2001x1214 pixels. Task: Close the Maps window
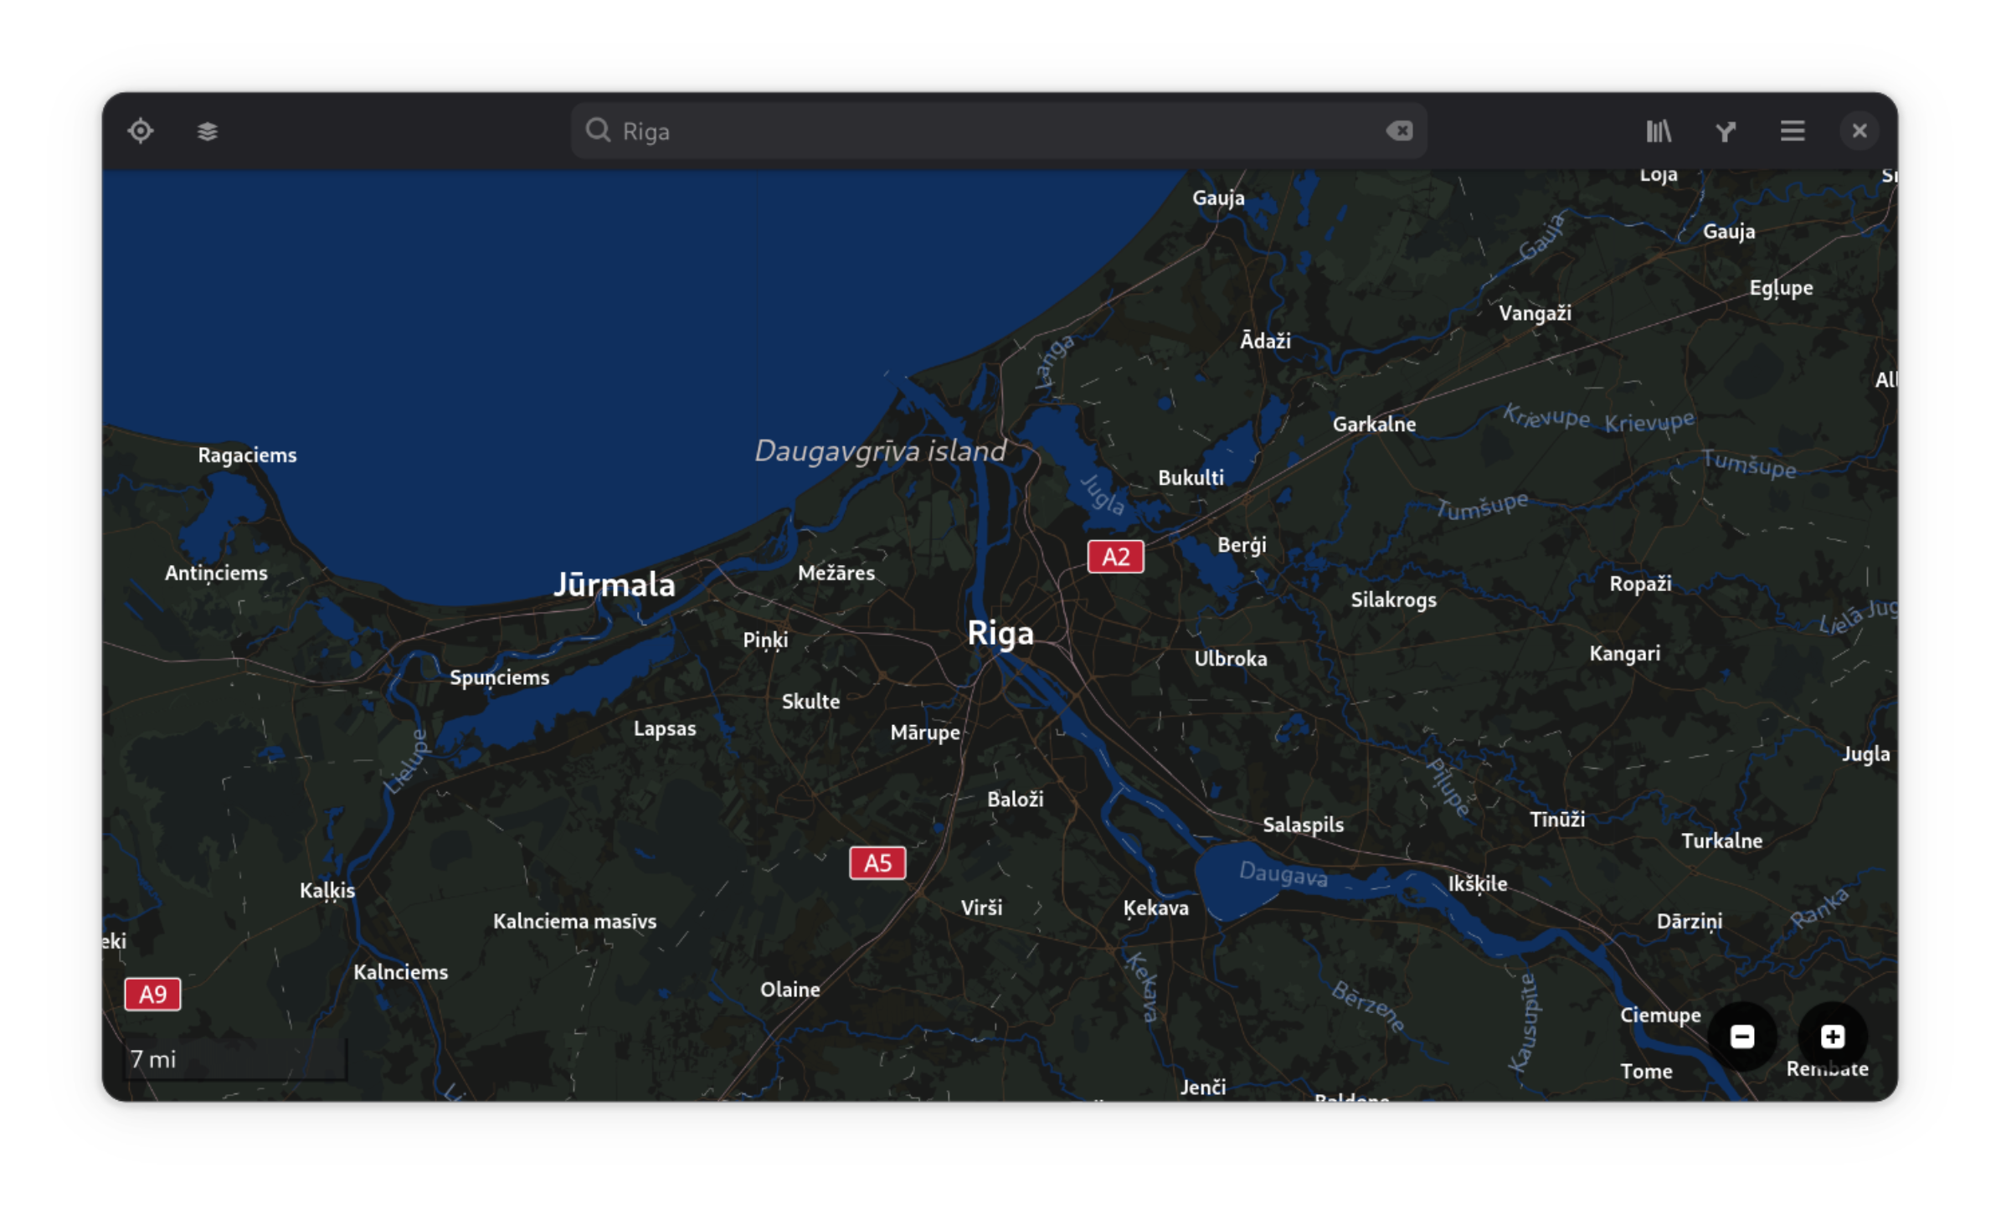(x=1859, y=131)
